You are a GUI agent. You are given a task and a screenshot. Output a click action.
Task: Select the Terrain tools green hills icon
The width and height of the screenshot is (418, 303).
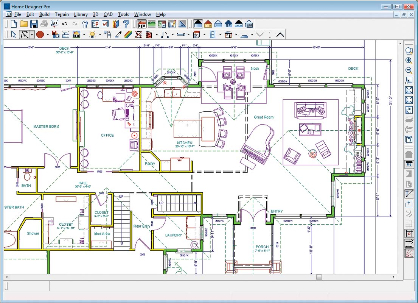(x=152, y=24)
